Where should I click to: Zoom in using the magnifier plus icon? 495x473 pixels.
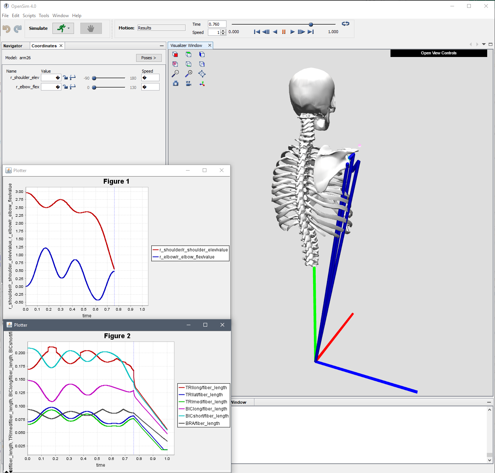[189, 74]
